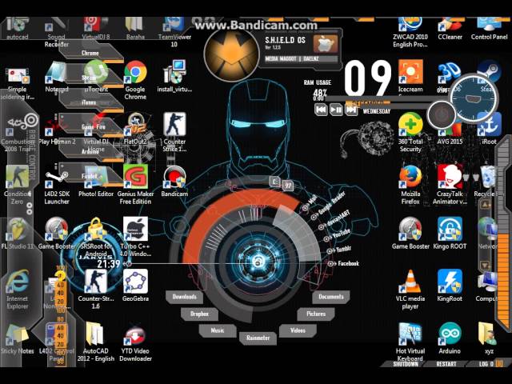Image resolution: width=512 pixels, height=384 pixels.
Task: Open Game Booster beside Kingo ROOT
Action: [410, 229]
